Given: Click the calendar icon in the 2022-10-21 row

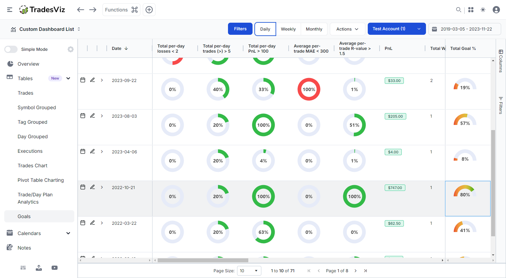Looking at the screenshot, I should tap(83, 187).
